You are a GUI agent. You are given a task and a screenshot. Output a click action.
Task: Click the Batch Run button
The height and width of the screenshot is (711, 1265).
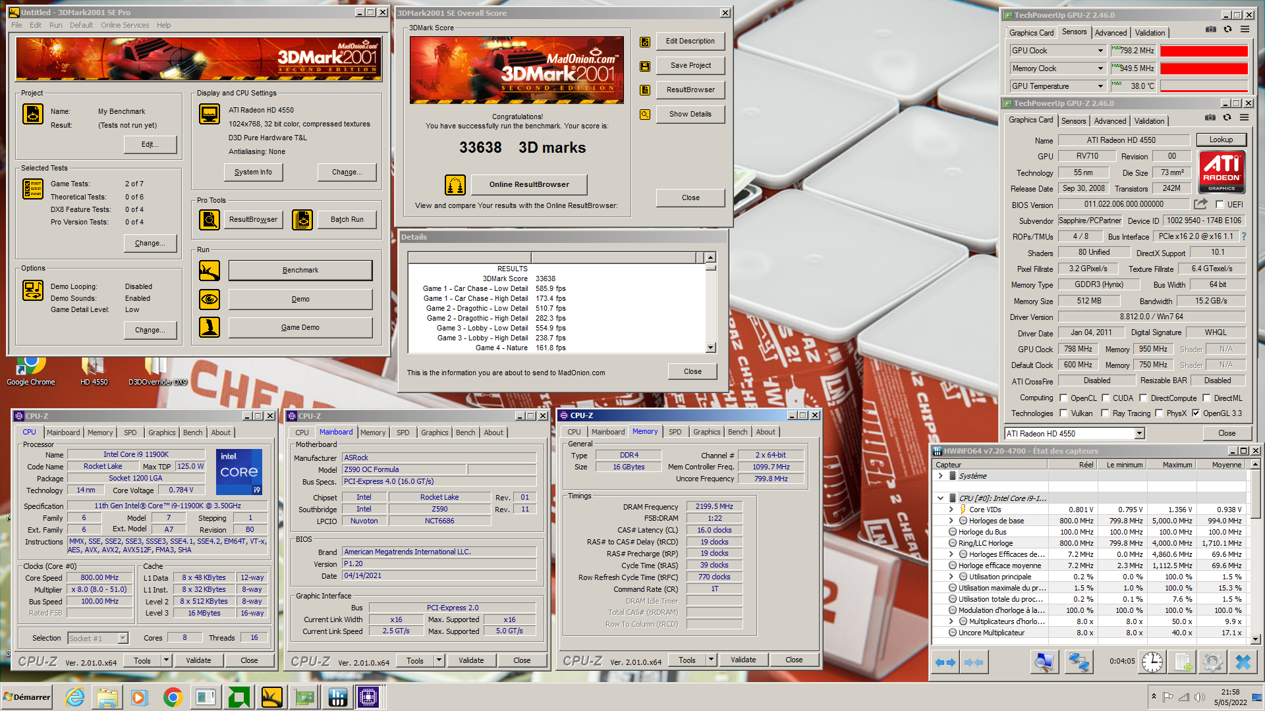347,219
